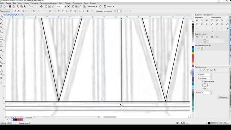The image size is (231, 130).
Task: Click the Y position input field
Action: [x=205, y=78]
